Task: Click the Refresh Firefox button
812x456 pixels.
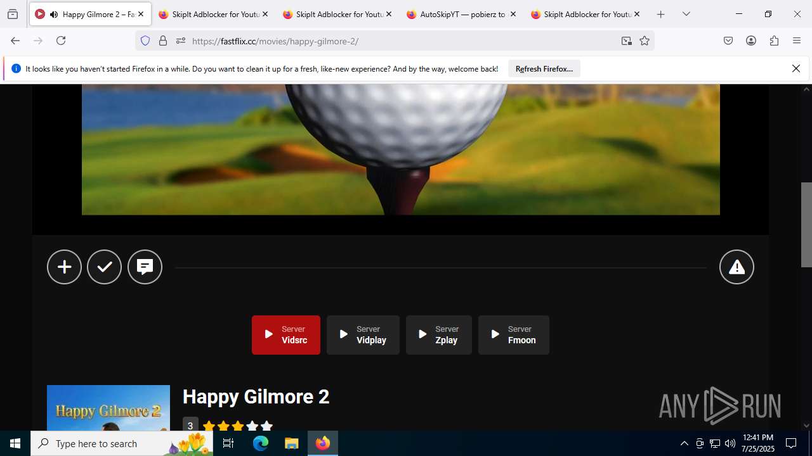Action: (544, 69)
